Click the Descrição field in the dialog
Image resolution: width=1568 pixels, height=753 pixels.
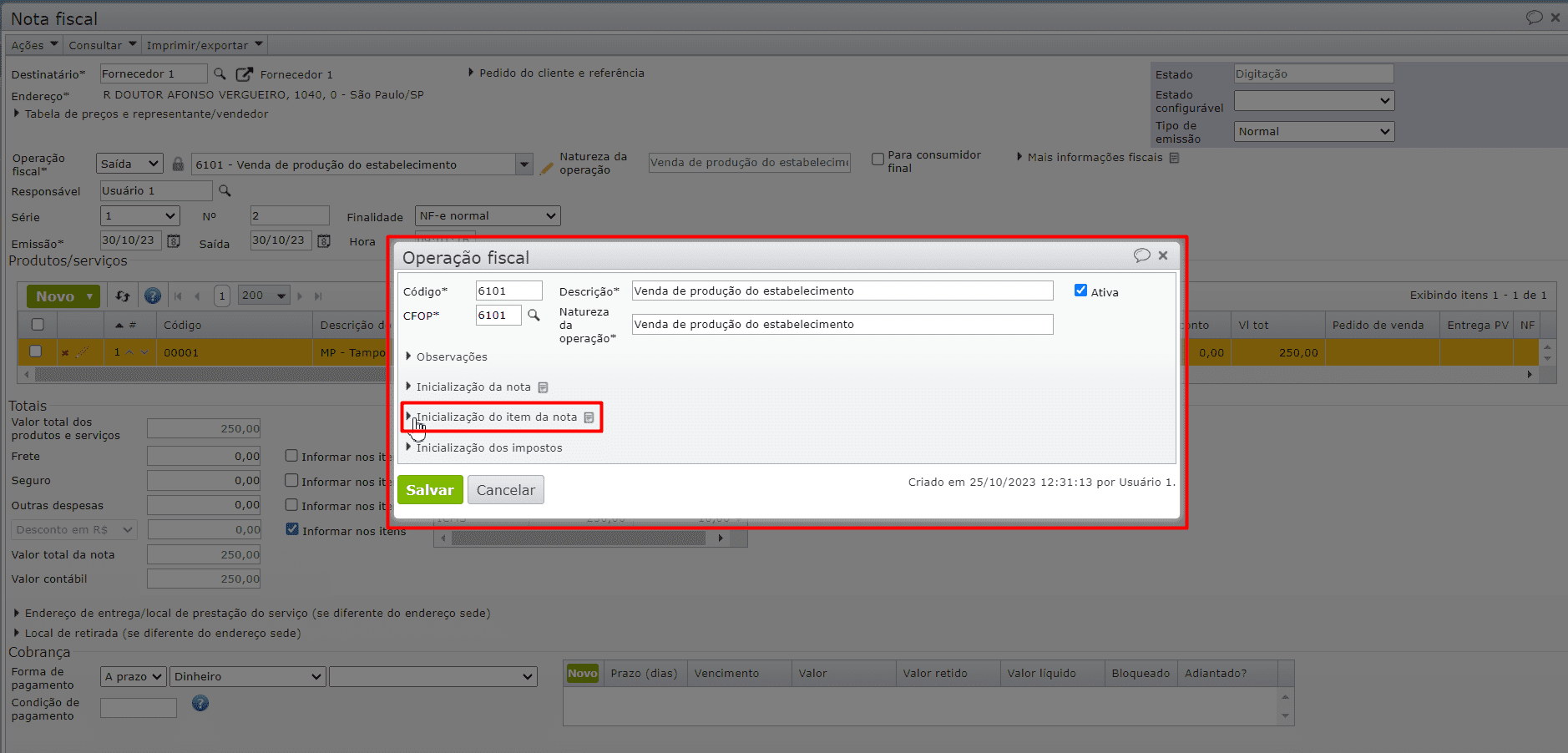click(x=842, y=291)
